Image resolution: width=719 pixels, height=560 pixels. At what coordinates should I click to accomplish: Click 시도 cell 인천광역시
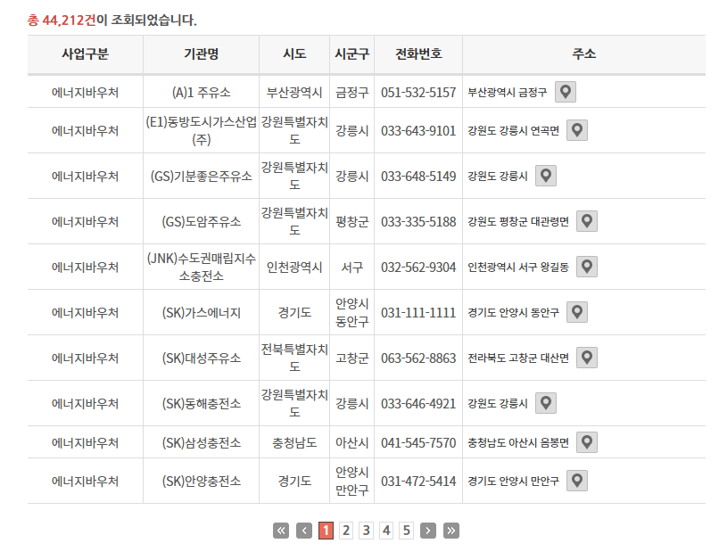click(294, 268)
